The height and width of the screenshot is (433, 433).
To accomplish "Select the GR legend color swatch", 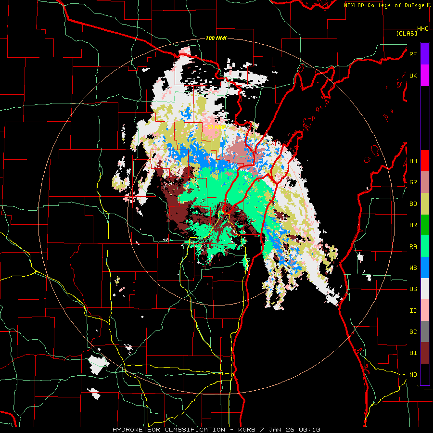I will pos(425,182).
